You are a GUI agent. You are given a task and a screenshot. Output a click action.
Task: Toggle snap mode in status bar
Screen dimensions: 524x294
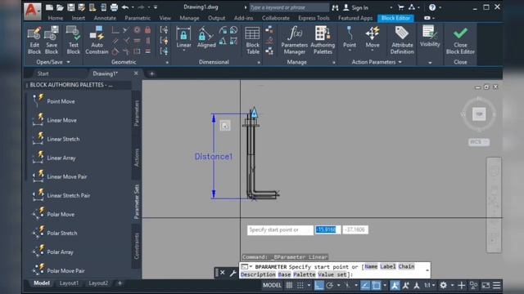coord(300,285)
